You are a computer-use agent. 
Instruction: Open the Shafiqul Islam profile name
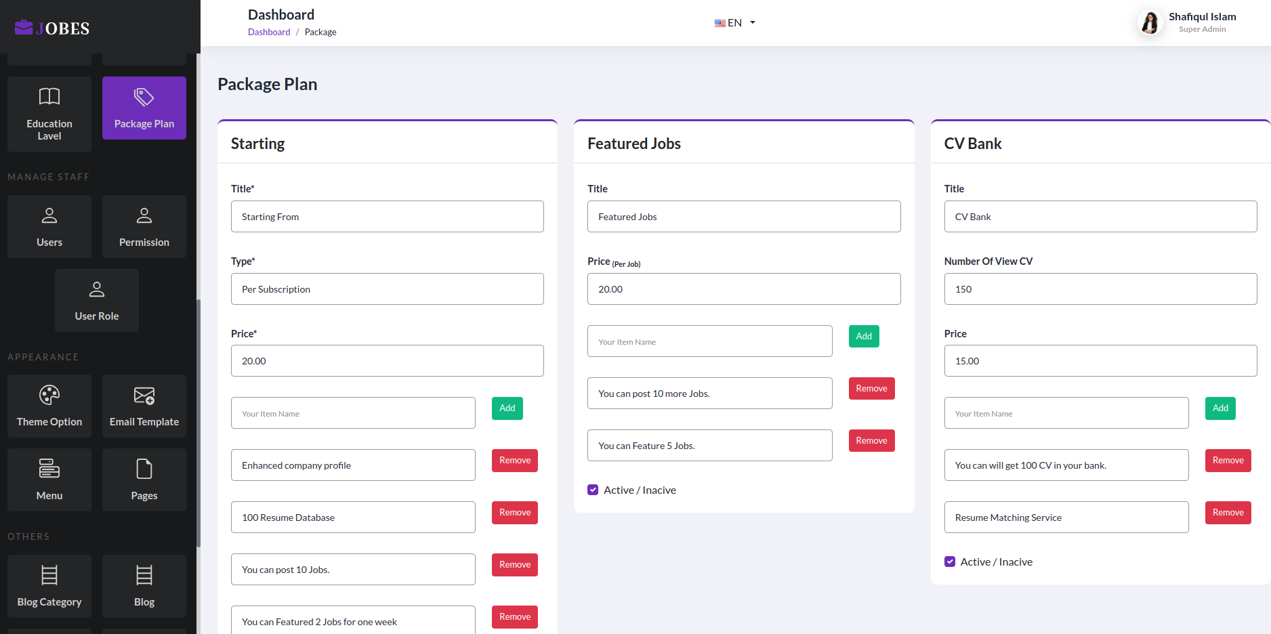coord(1202,16)
